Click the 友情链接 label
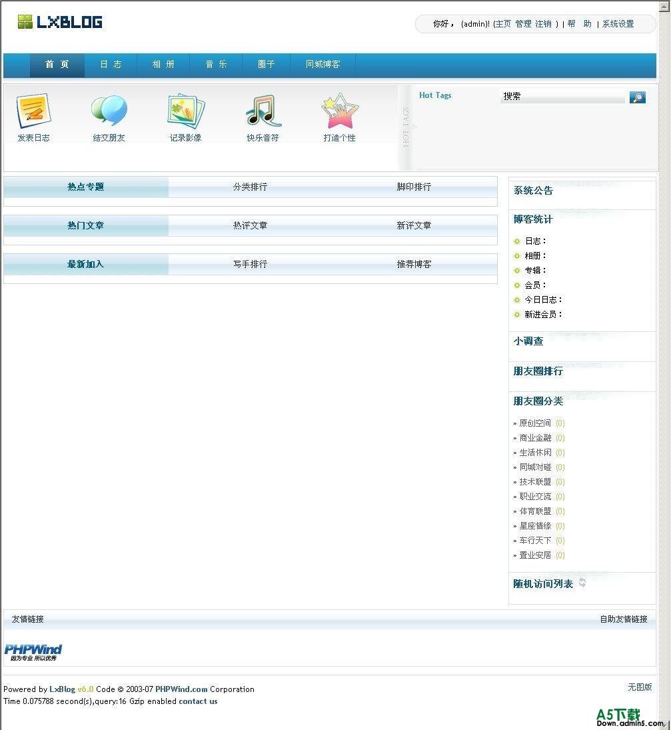The height and width of the screenshot is (730, 671). pyautogui.click(x=28, y=619)
